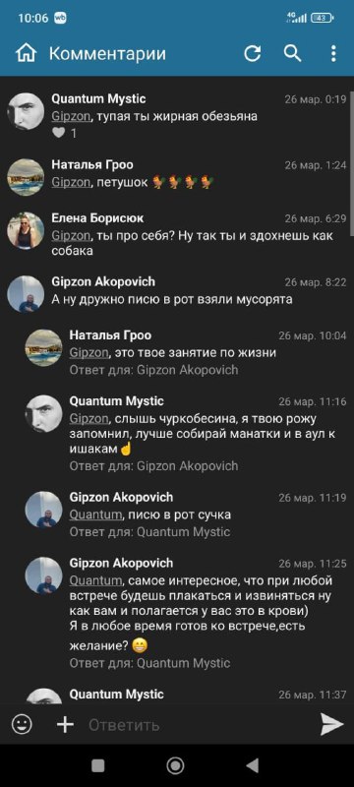This screenshot has width=354, height=787.
Task: Open Елена Борисюк profile picture
Action: tap(27, 230)
